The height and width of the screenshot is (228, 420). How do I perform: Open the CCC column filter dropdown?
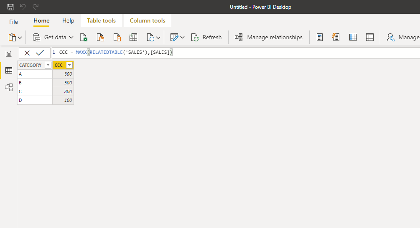pos(69,65)
